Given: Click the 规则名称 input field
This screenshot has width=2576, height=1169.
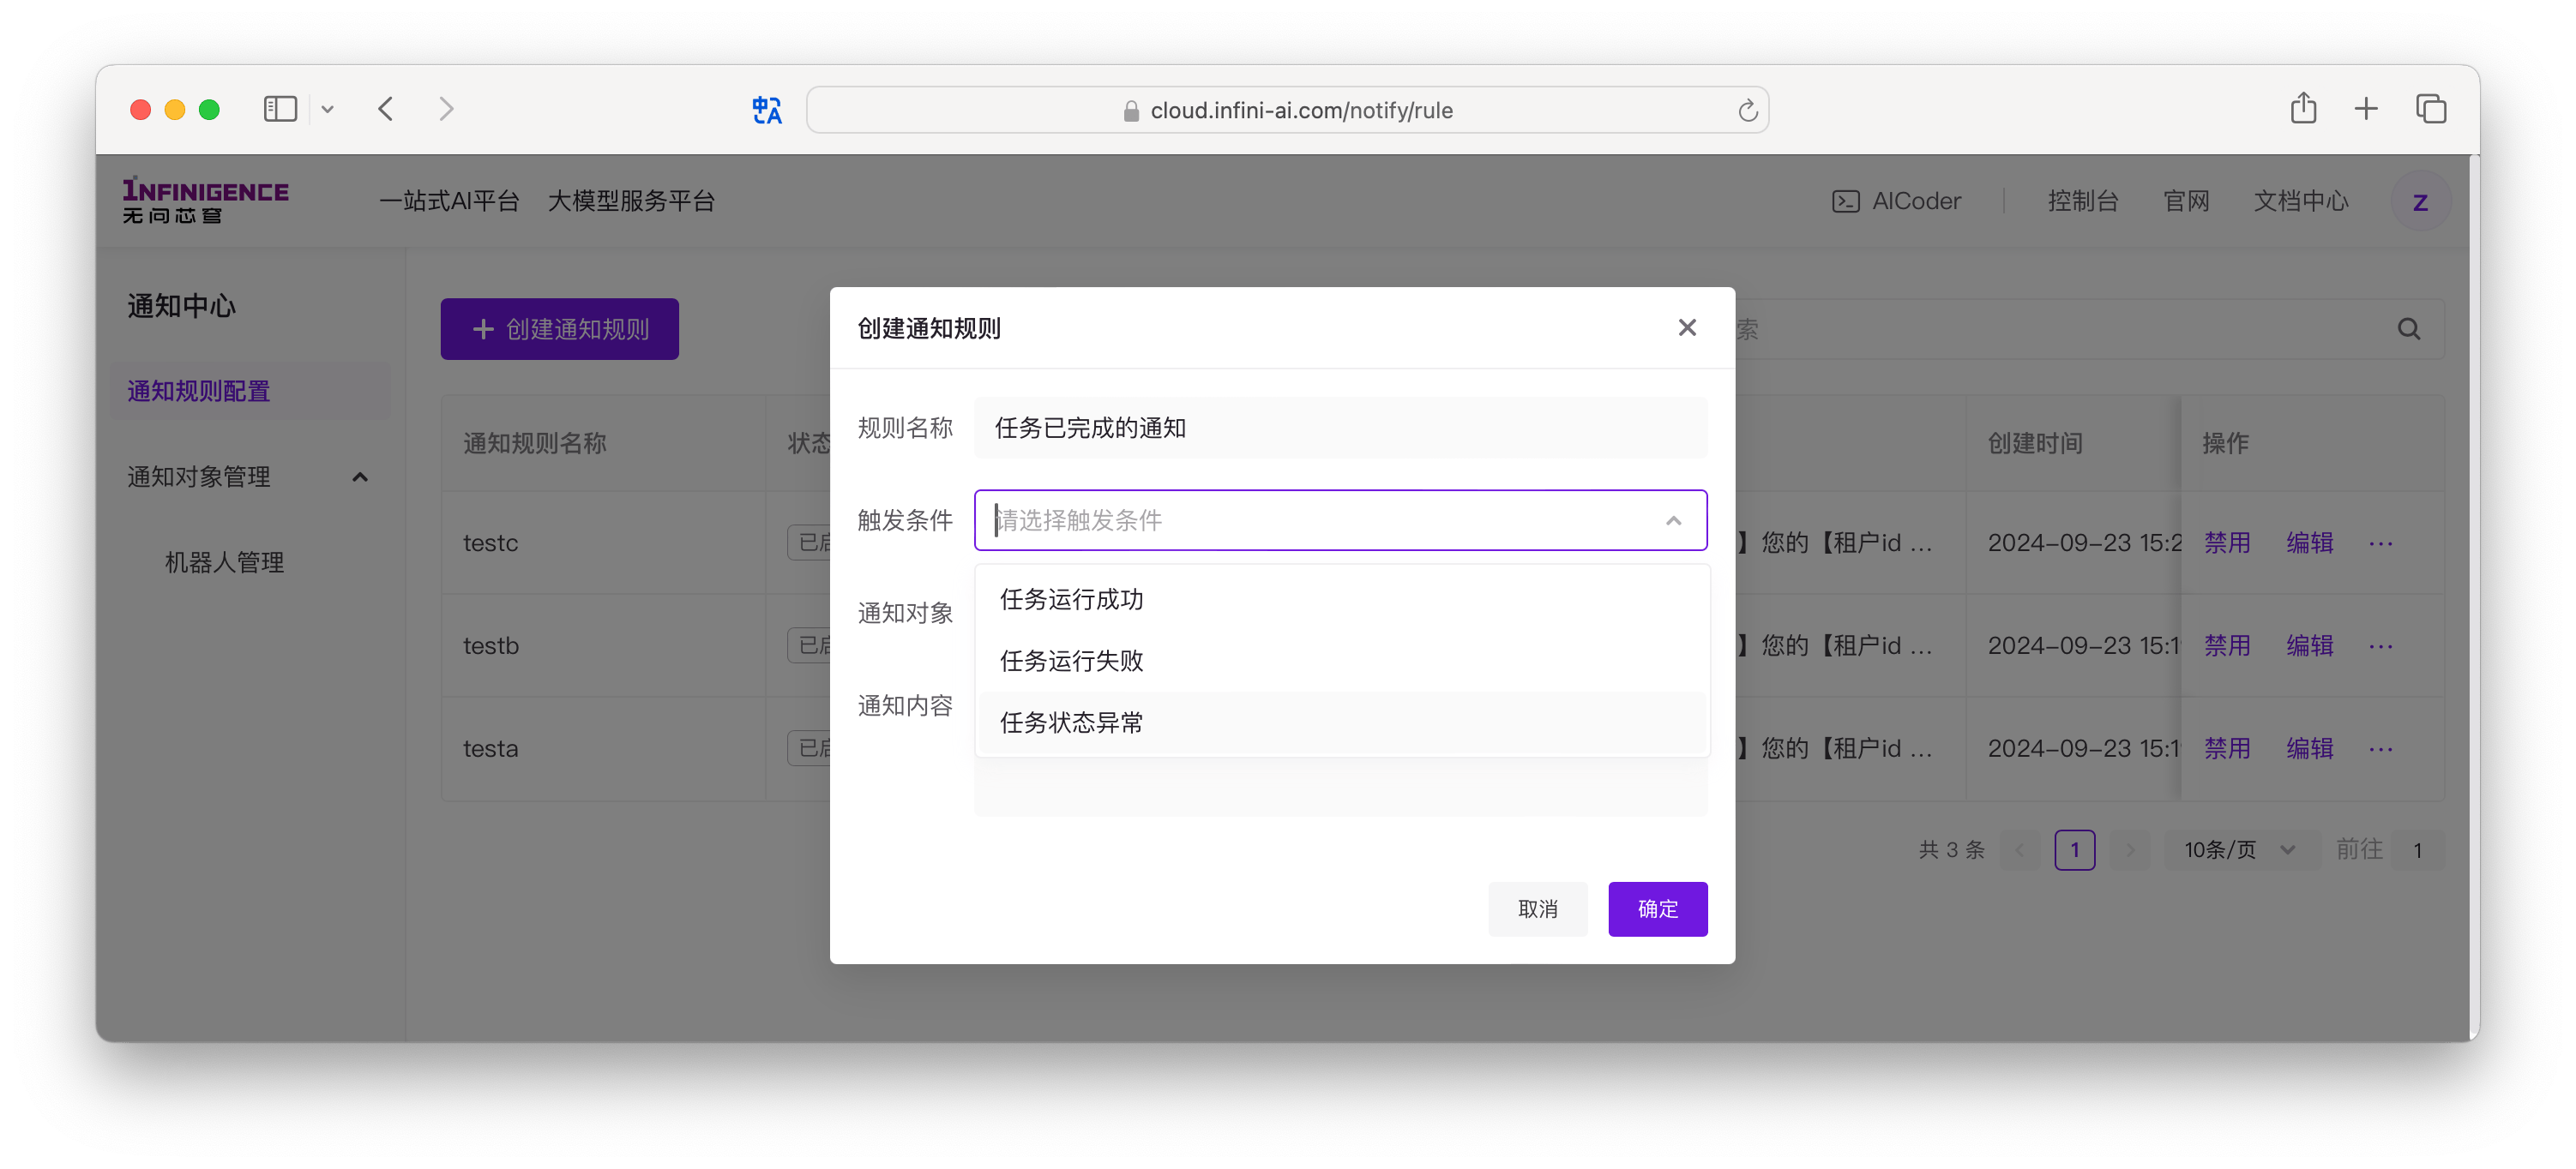Looking at the screenshot, I should 1340,428.
